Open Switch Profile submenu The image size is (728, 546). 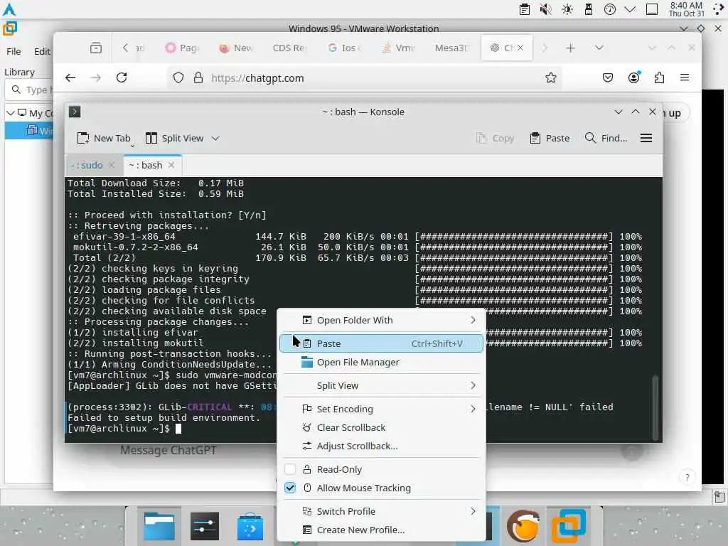tap(381, 511)
